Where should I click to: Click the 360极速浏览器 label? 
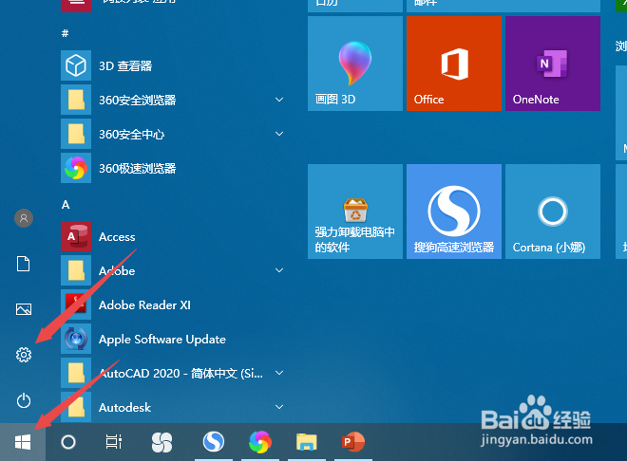(x=137, y=169)
